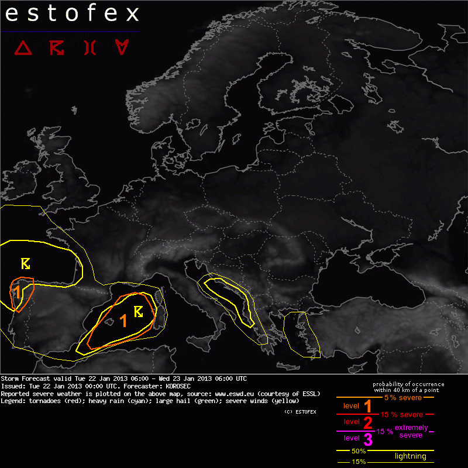Image resolution: width=468 pixels, height=468 pixels.
Task: Click the orange level 1 marker near Portugal
Action: [x=18, y=291]
